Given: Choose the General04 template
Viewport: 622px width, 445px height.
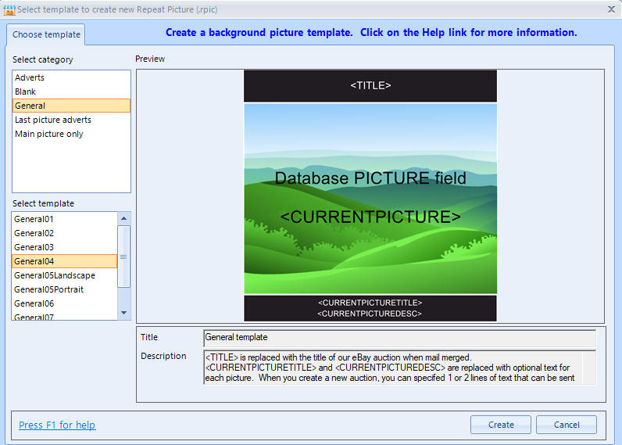Looking at the screenshot, I should pyautogui.click(x=65, y=261).
